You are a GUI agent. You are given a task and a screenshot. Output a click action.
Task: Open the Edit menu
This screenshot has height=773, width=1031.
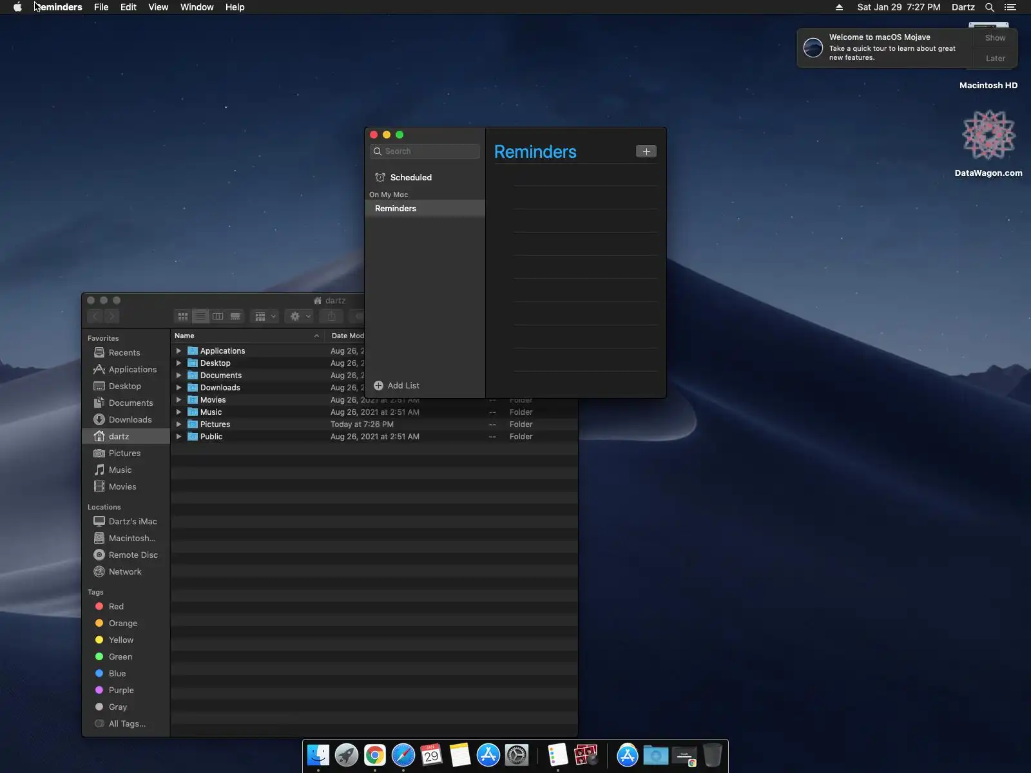(x=128, y=7)
